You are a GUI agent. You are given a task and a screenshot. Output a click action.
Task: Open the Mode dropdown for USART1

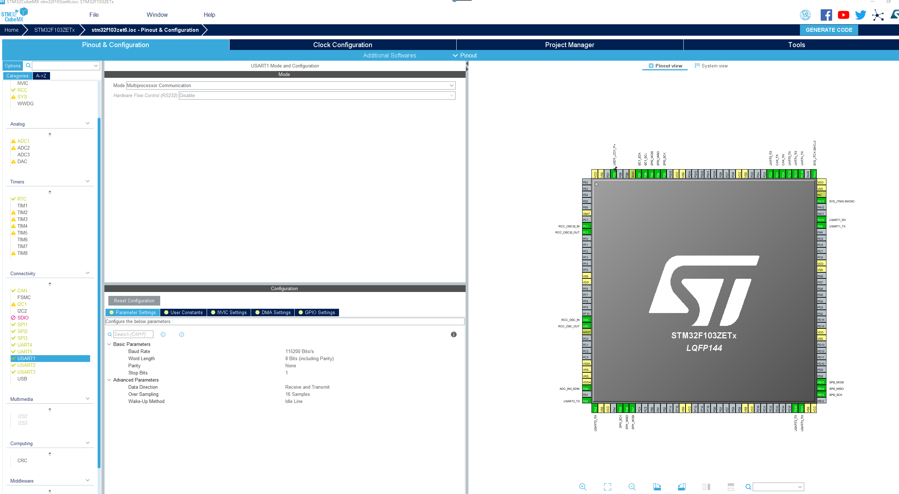(x=452, y=85)
